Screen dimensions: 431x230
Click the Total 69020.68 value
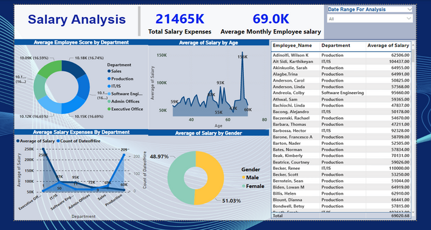(x=400, y=216)
